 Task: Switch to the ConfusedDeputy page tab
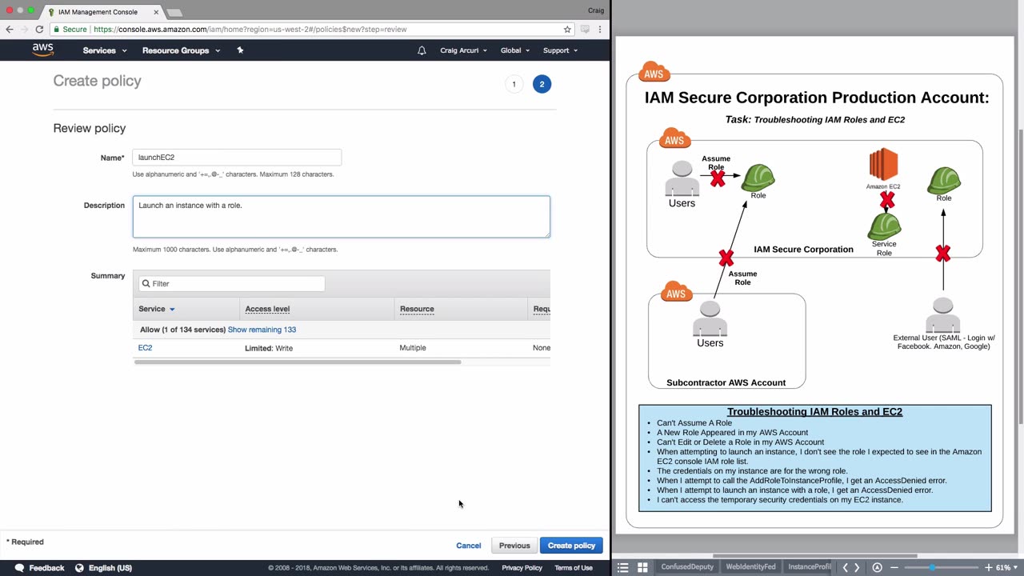coord(687,567)
